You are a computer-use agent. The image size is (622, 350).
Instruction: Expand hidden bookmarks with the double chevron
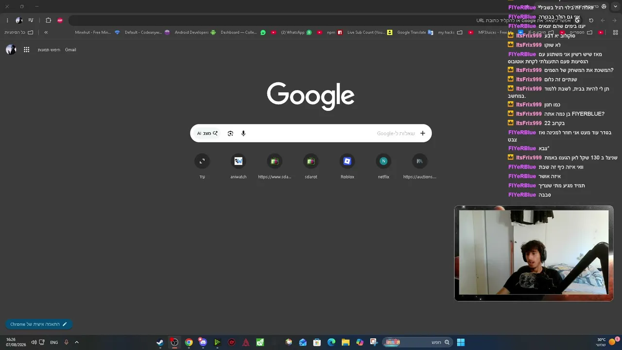46,33
